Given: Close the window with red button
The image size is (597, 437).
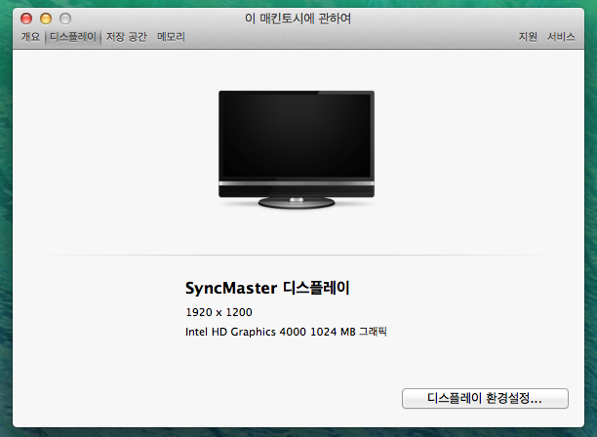Looking at the screenshot, I should [x=26, y=19].
